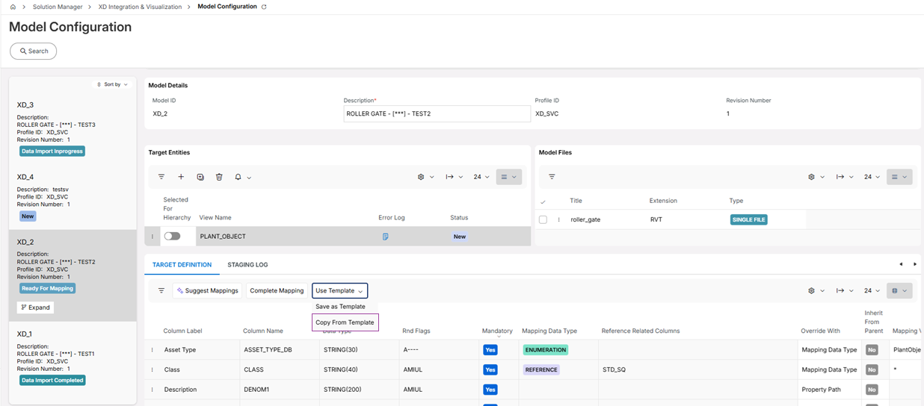Open the Sort by dropdown
Screen dimensions: 924x406
pos(113,84)
